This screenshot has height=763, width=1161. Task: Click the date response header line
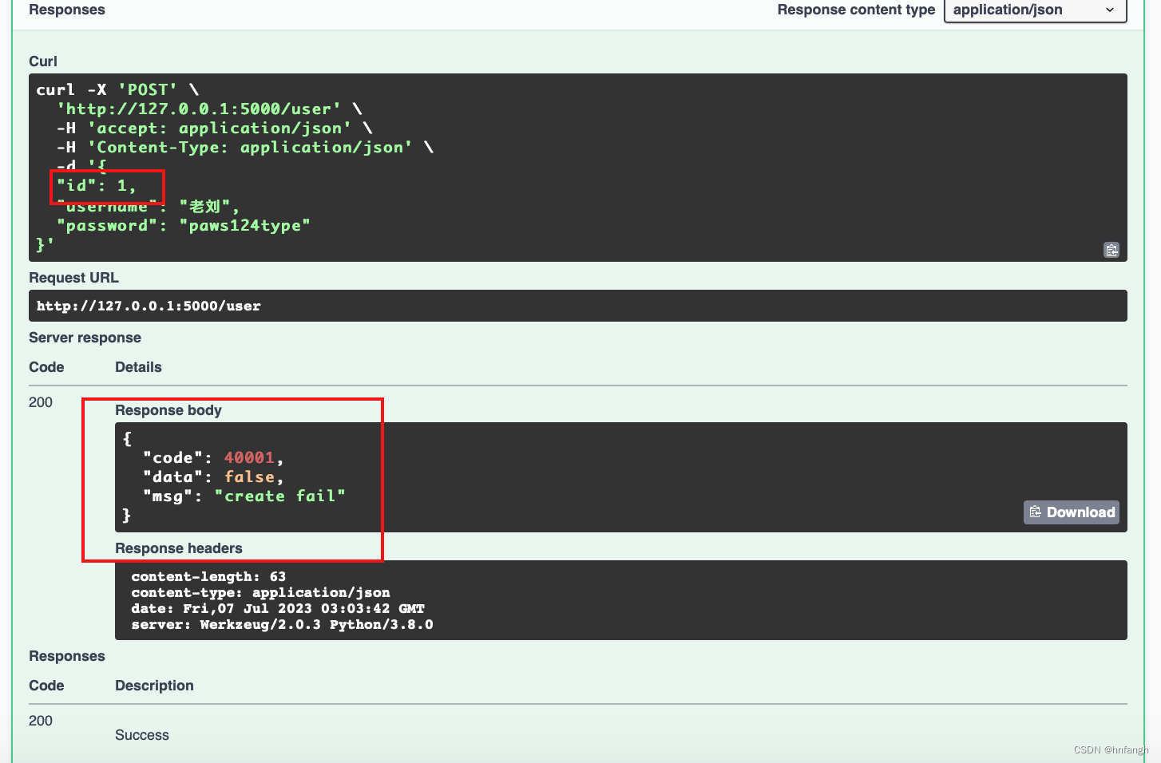278,608
